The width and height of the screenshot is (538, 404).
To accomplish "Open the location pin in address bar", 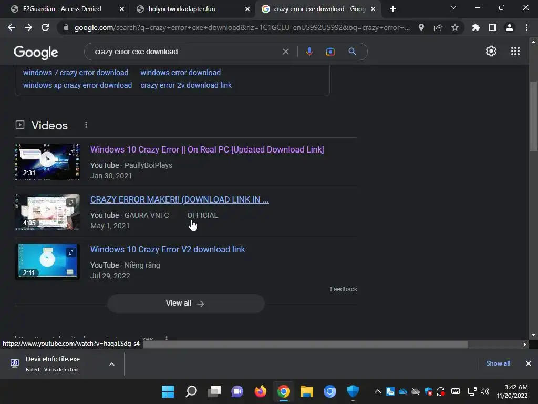I will coord(421,27).
